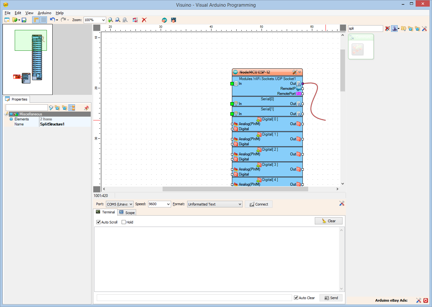Toggle the Auto Scroll checkbox

[x=98, y=222]
